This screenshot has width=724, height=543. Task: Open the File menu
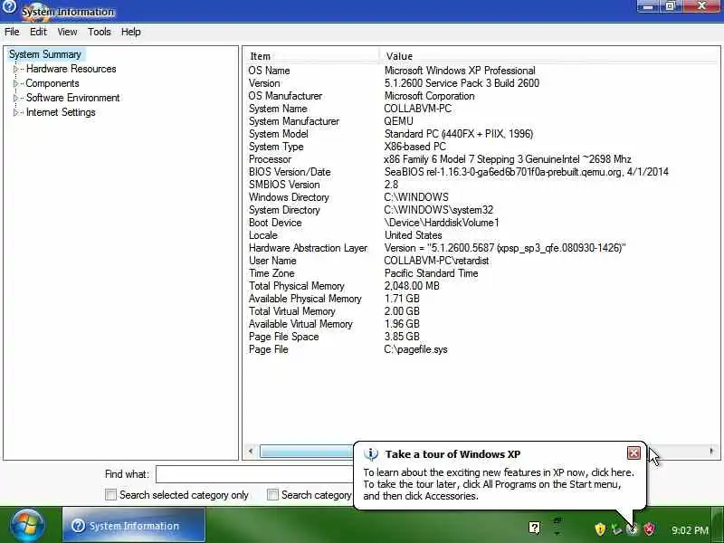[12, 32]
